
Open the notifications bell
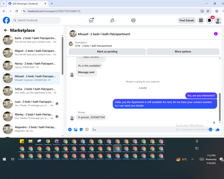tap(210, 20)
